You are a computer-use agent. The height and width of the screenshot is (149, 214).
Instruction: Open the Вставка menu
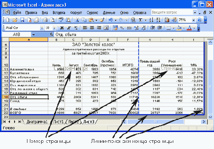coord(59,13)
